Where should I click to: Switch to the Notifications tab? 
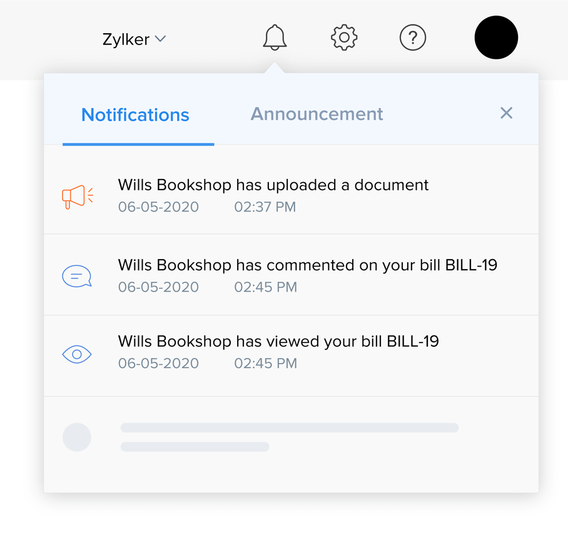(135, 115)
